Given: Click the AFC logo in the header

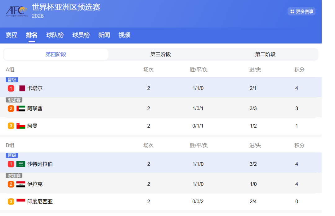Looking at the screenshot, I should tap(17, 11).
